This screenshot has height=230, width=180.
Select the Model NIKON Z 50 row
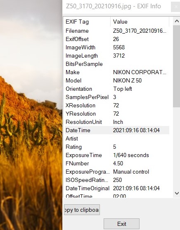[117, 80]
